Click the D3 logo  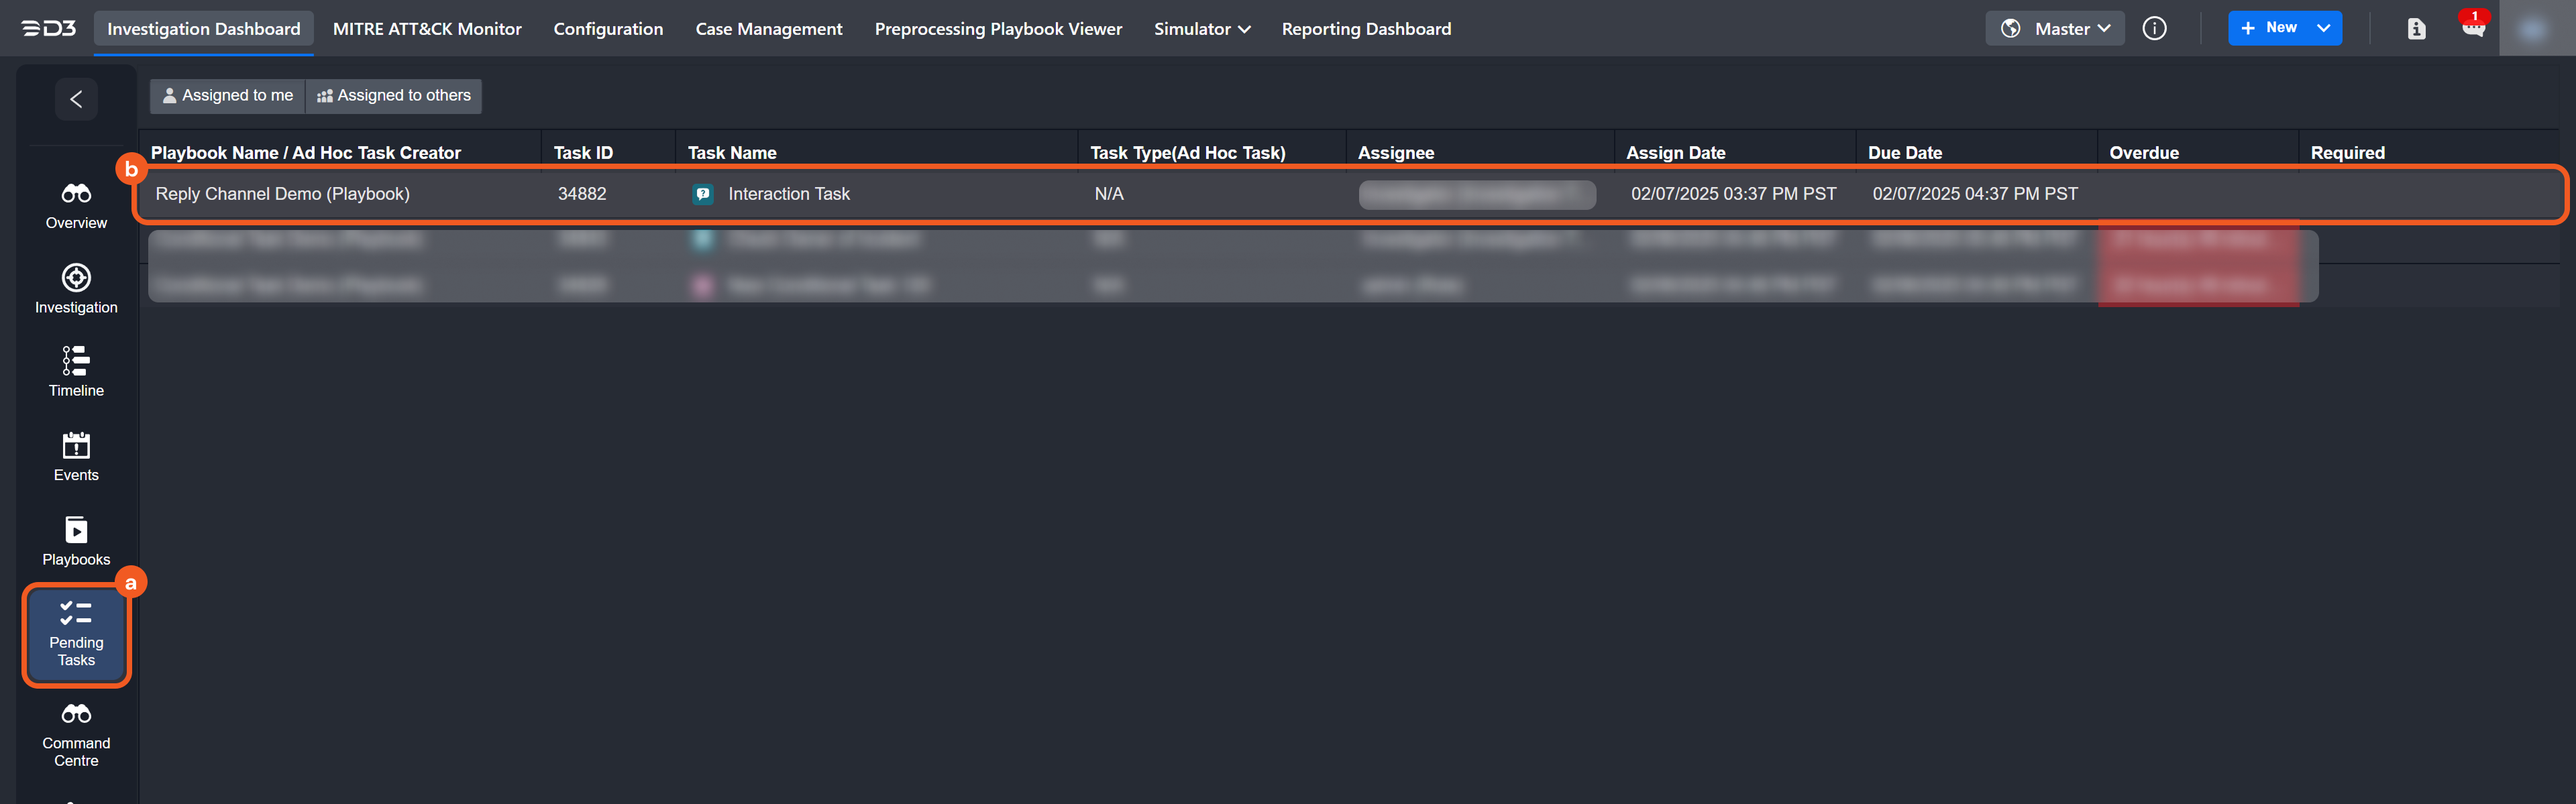(49, 28)
